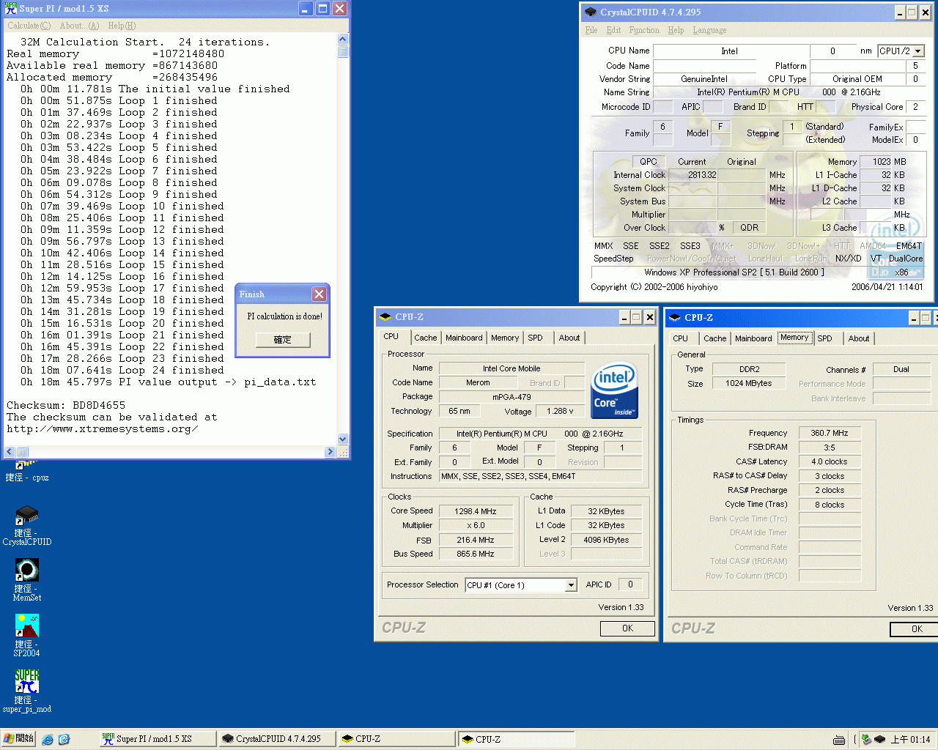Open the SP2004 desktop shortcut
Screen dimensions: 938x750
[27, 626]
